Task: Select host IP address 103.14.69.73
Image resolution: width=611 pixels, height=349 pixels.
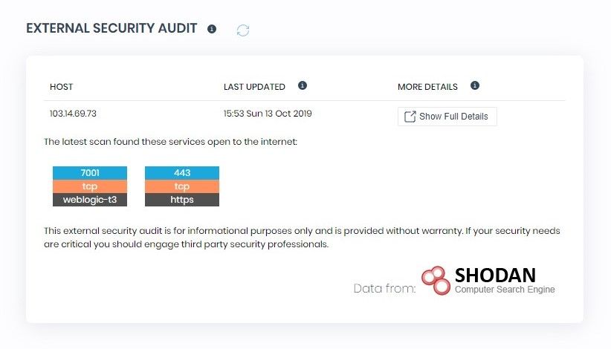Action: (x=73, y=114)
